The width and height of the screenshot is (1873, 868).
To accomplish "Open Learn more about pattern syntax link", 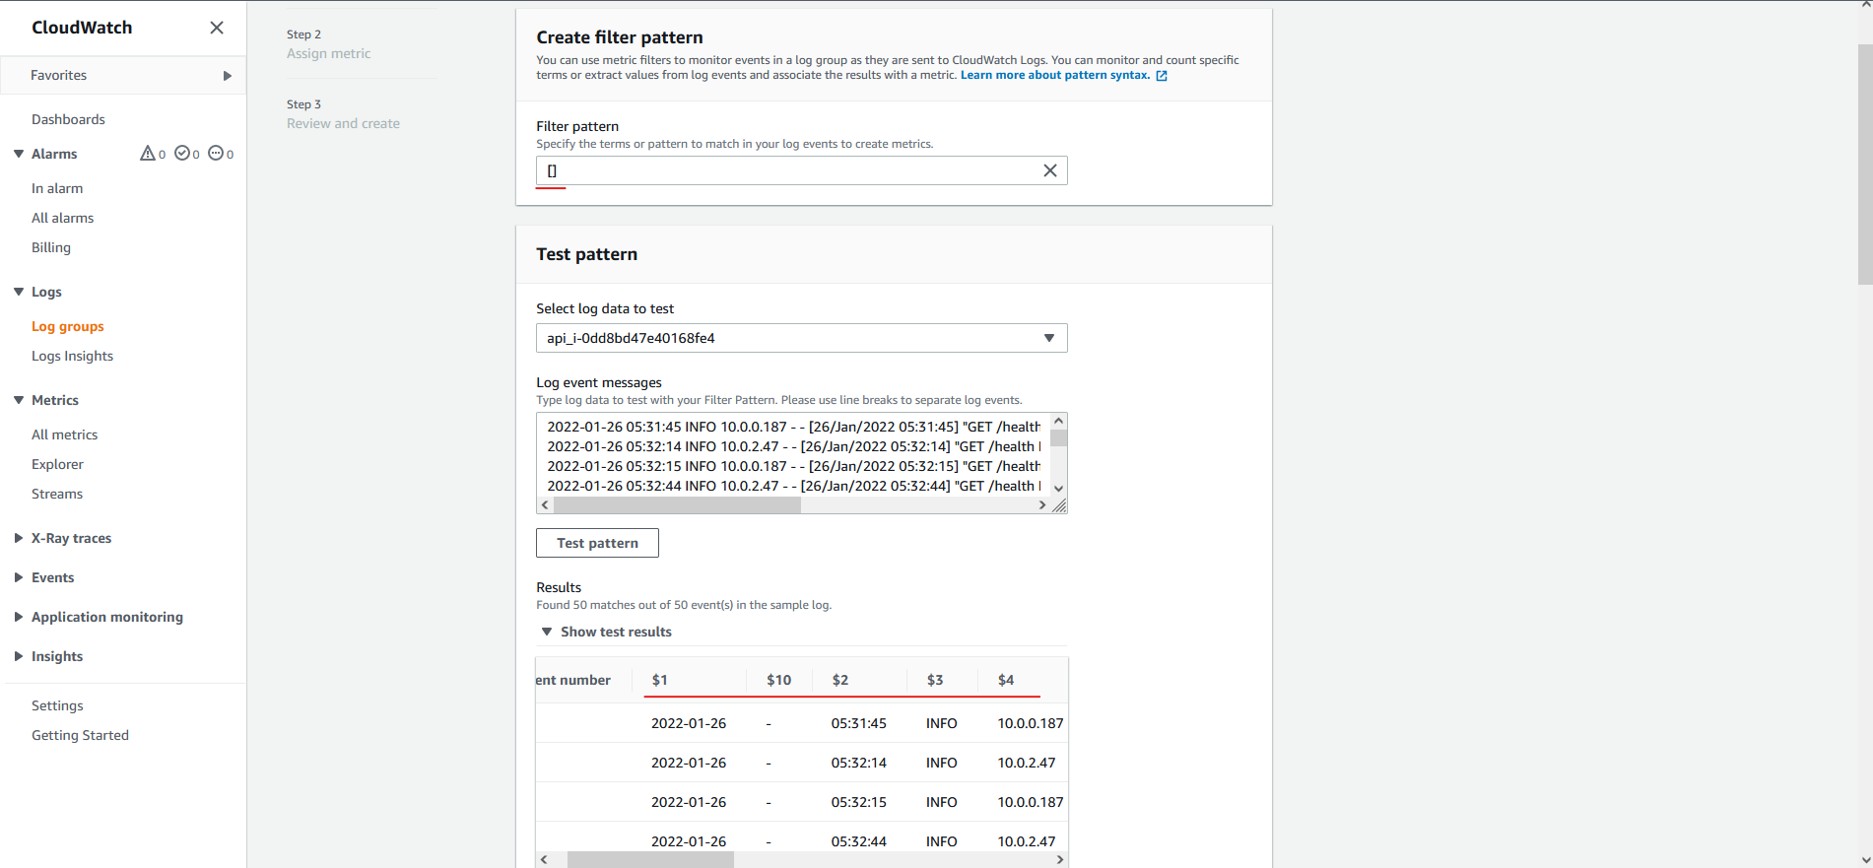I will [1055, 75].
